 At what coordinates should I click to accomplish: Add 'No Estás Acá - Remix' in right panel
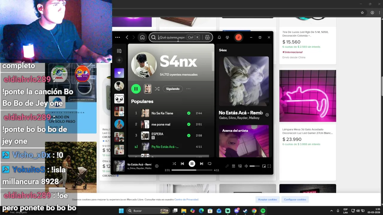[x=267, y=115]
